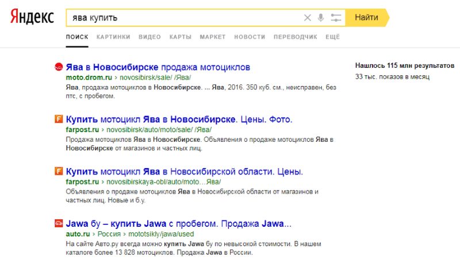Click farpost.ru domain above 'Продажа мотоциклов Ява' snippet
The image size is (460, 260).
click(x=82, y=130)
